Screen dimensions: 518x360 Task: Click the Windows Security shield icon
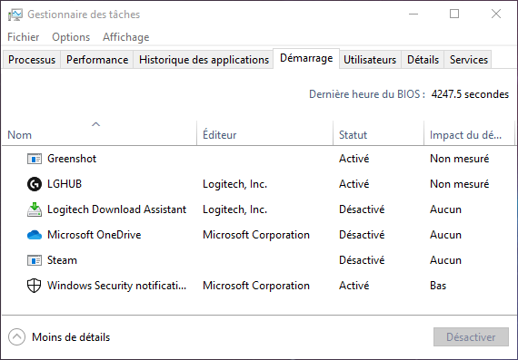[x=35, y=286]
